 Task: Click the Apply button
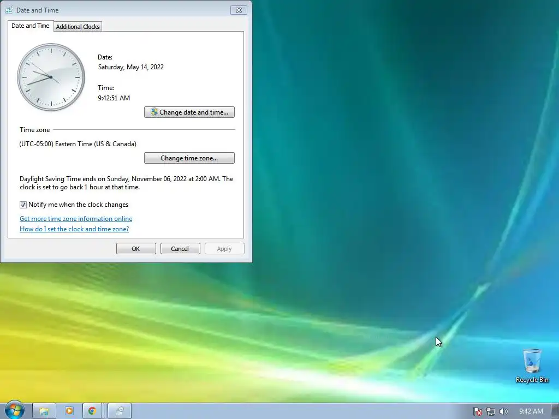(224, 249)
